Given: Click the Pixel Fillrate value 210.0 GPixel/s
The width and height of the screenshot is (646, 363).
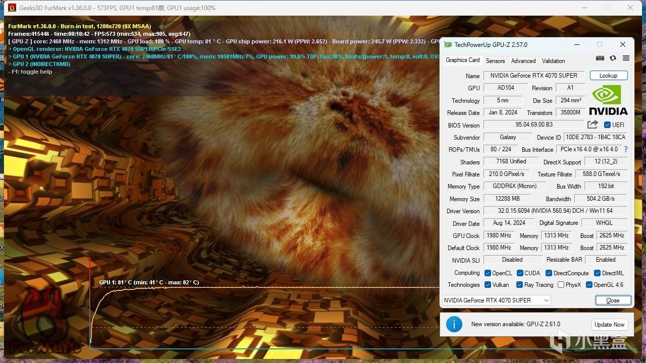Looking at the screenshot, I should click(x=506, y=174).
